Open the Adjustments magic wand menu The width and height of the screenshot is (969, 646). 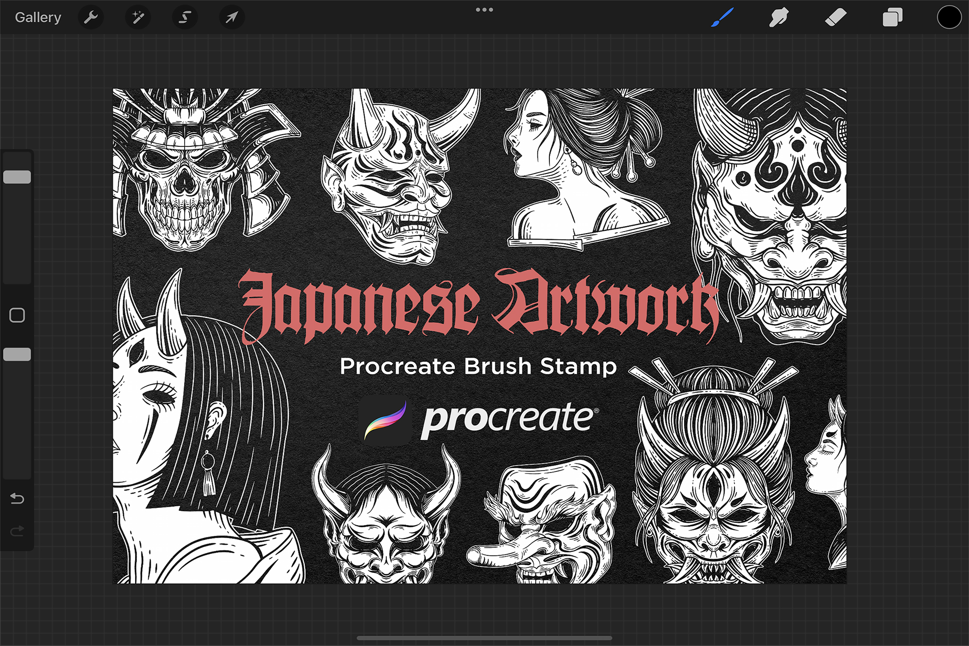pyautogui.click(x=138, y=17)
